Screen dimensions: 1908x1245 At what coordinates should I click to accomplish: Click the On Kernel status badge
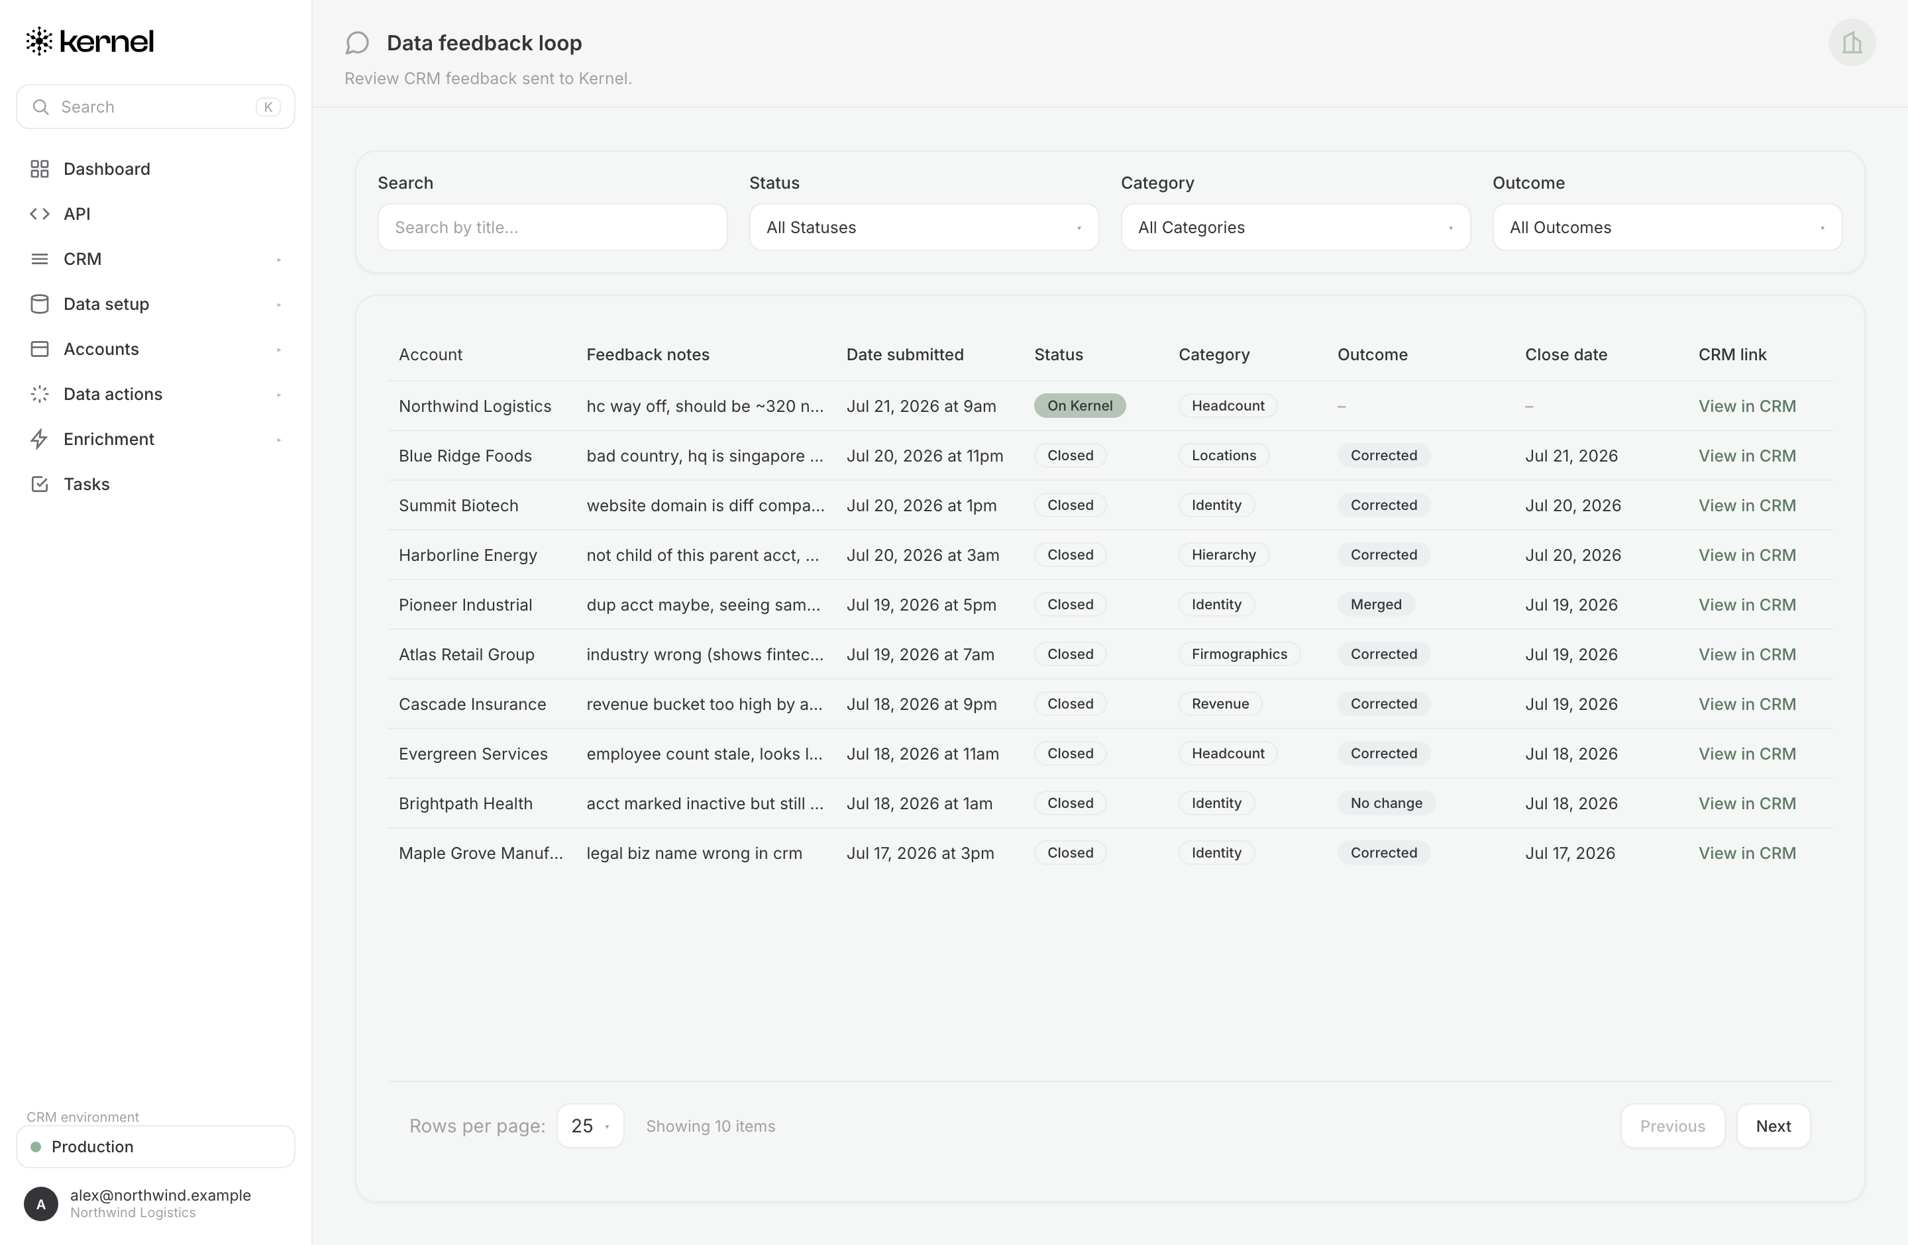[1079, 405]
